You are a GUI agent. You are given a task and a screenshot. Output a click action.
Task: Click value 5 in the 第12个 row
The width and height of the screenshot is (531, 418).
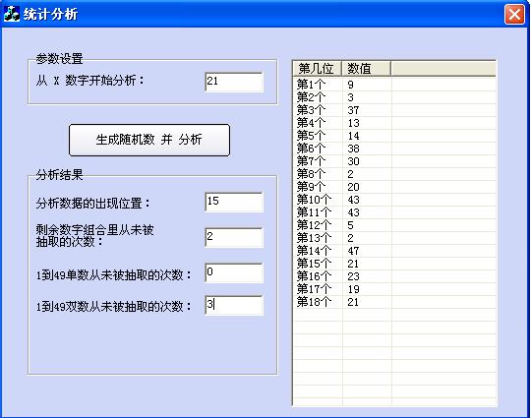[x=350, y=225]
